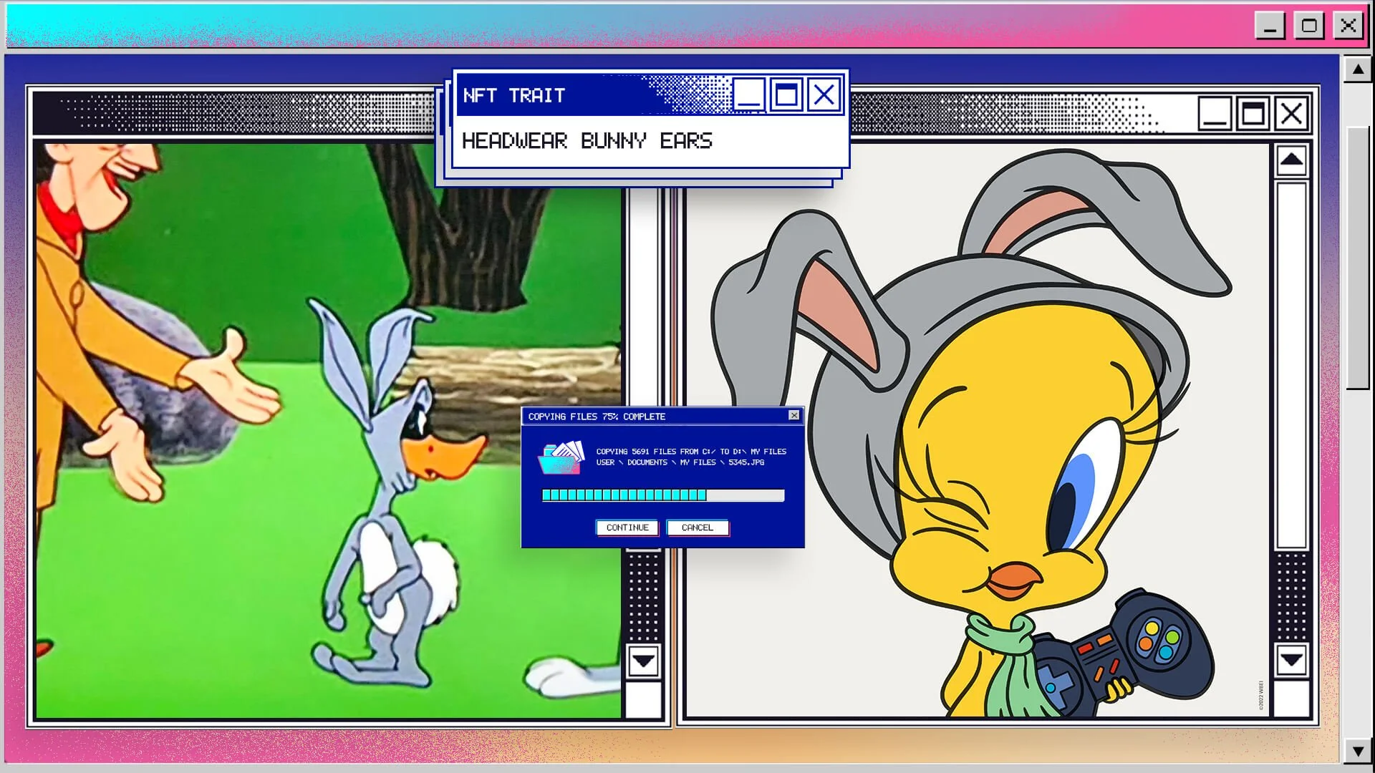Click the maximize icon on the Tweety image window
Screen dimensions: 1375x773
(1253, 112)
